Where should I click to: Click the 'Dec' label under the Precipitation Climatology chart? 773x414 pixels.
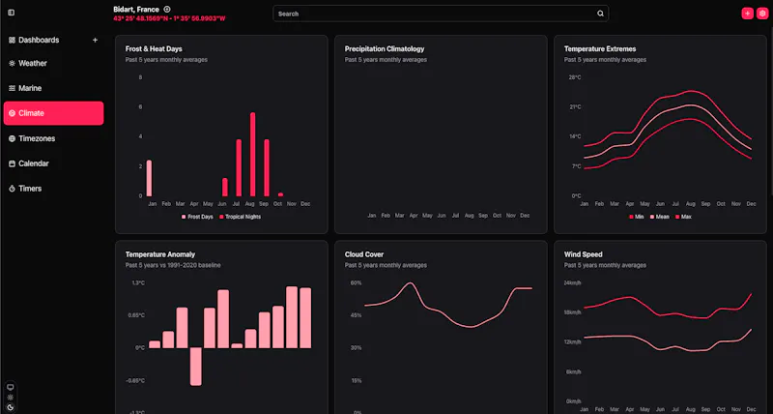(x=525, y=216)
